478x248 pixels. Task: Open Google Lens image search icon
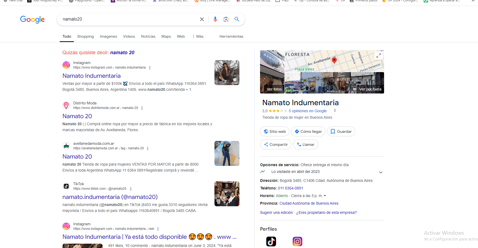point(226,19)
